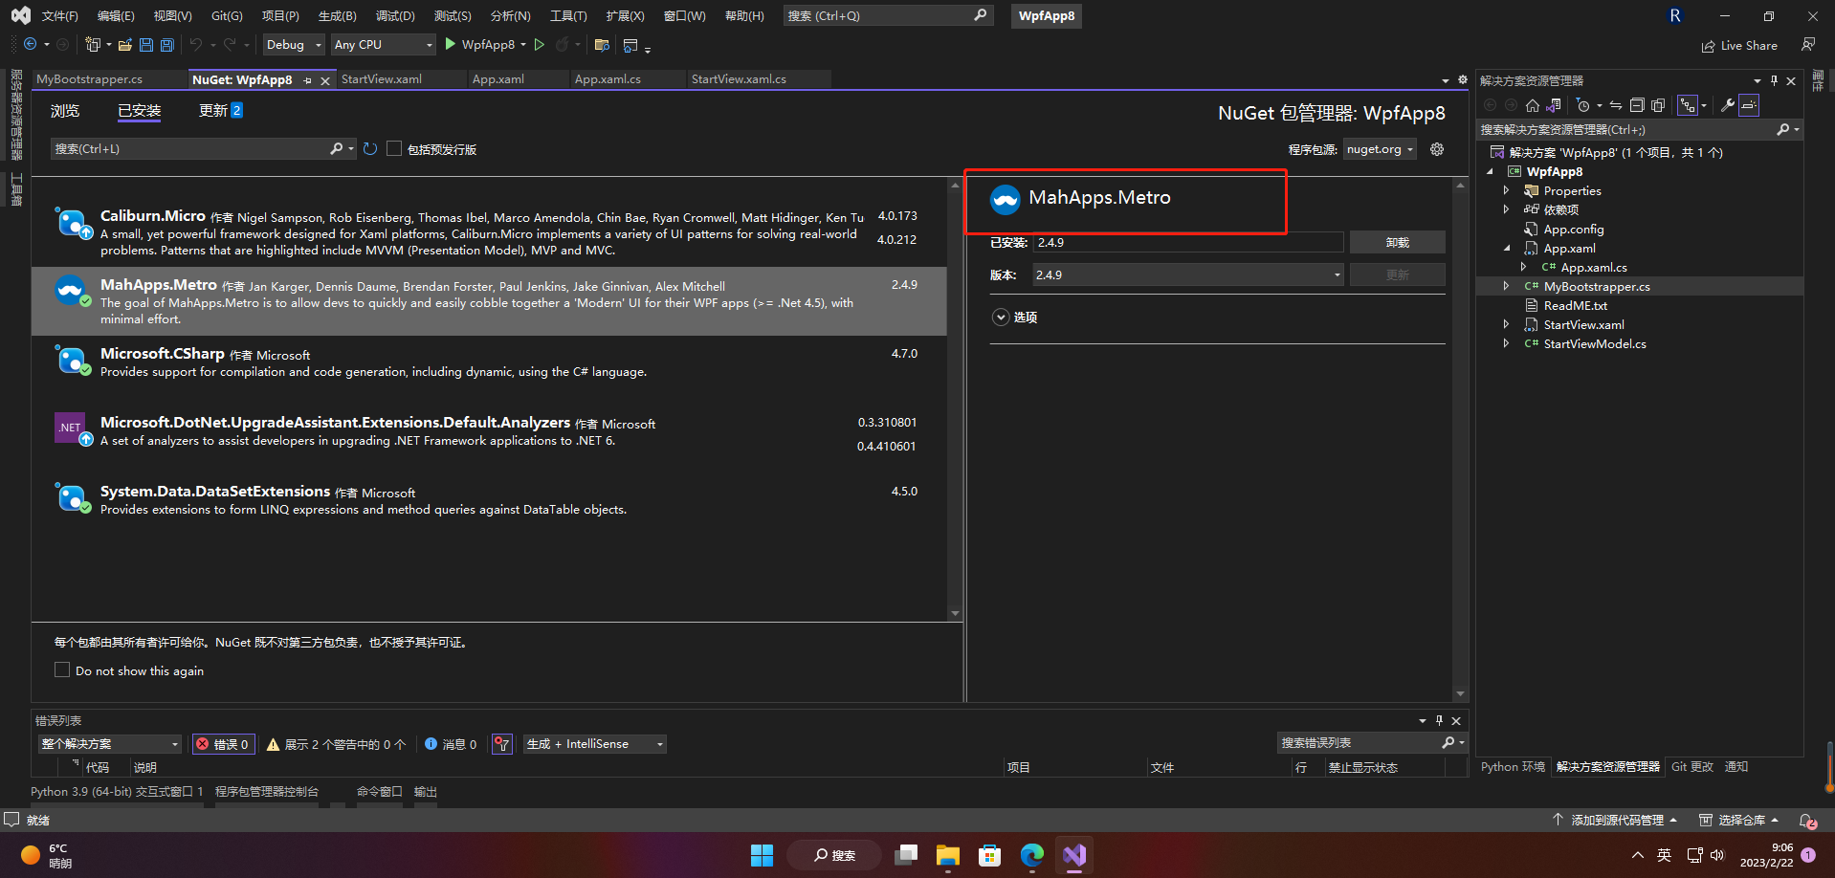Start debugging WpfApp8 with the green button
This screenshot has height=878, width=1835.
[485, 45]
